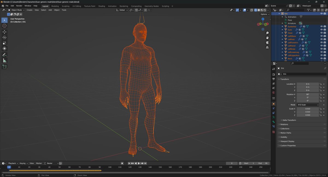Toggle snapping magnet in header

pyautogui.click(x=136, y=10)
